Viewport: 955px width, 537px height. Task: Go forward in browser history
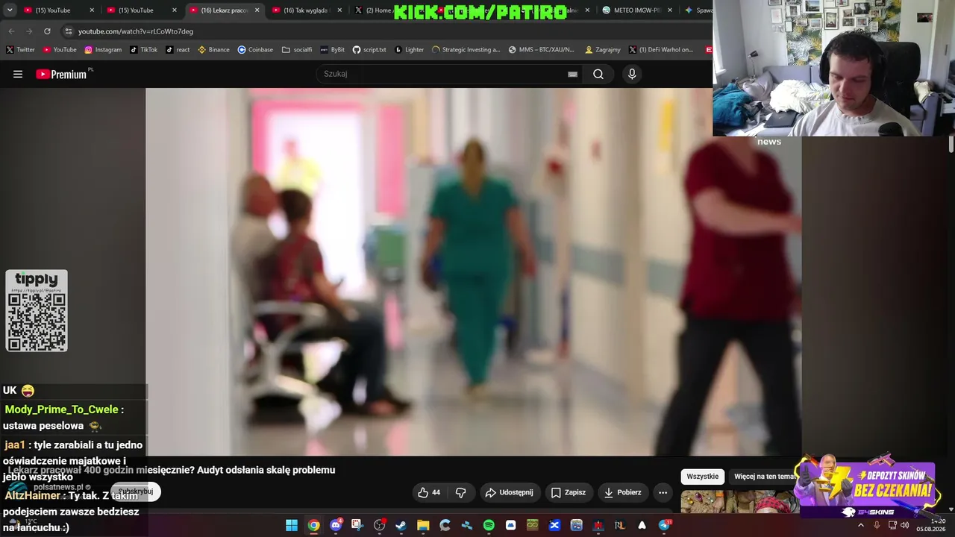pos(29,31)
